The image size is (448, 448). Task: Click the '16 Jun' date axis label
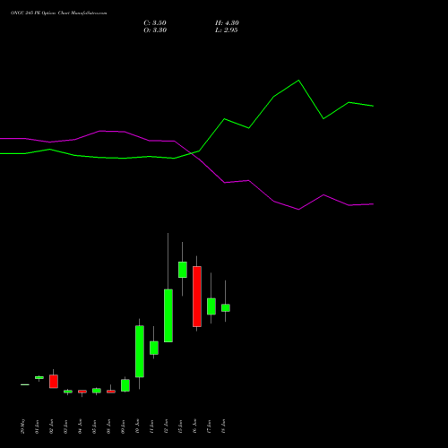[x=195, y=426]
